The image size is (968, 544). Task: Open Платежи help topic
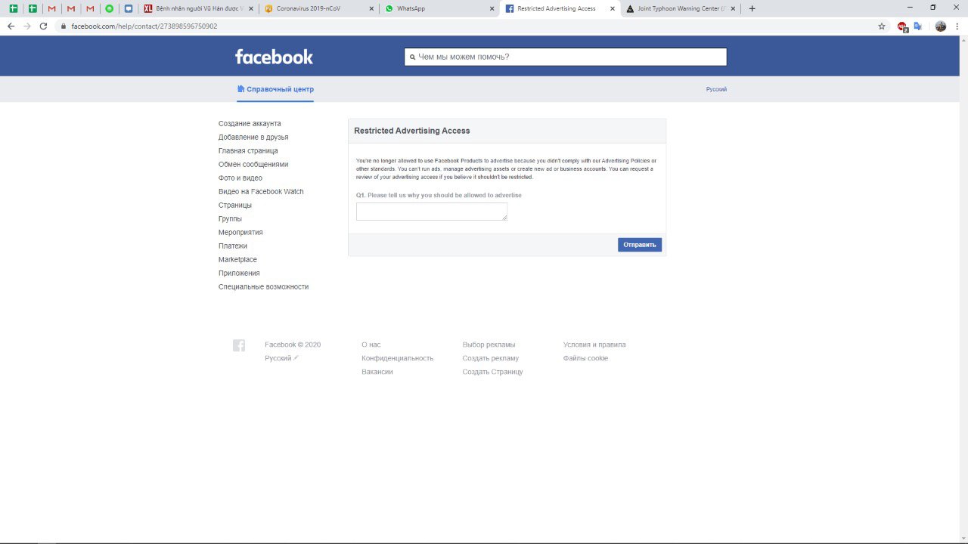coord(233,246)
